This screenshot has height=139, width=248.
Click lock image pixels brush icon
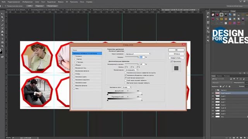click(224, 86)
